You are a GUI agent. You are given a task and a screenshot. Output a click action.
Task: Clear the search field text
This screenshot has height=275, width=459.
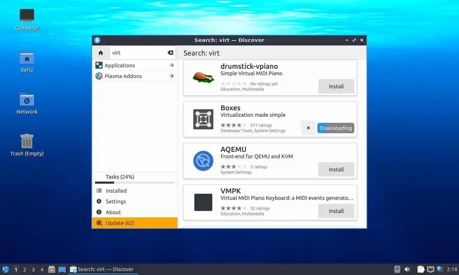(x=170, y=53)
